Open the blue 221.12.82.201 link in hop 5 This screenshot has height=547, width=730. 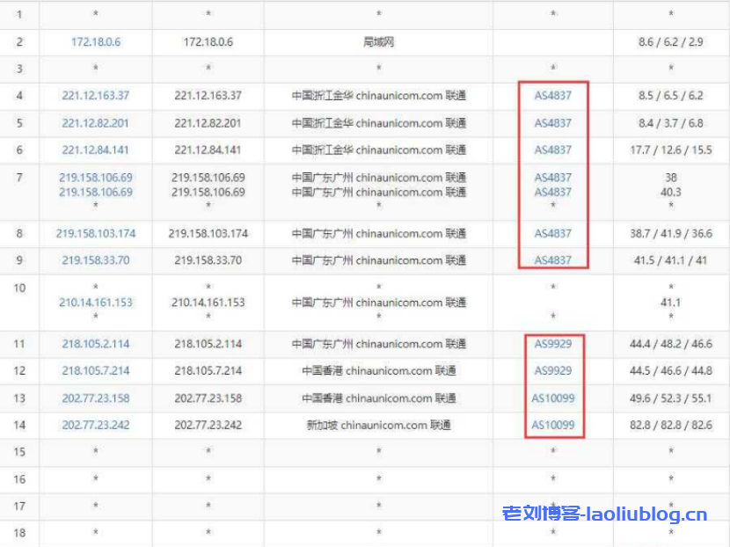(96, 123)
